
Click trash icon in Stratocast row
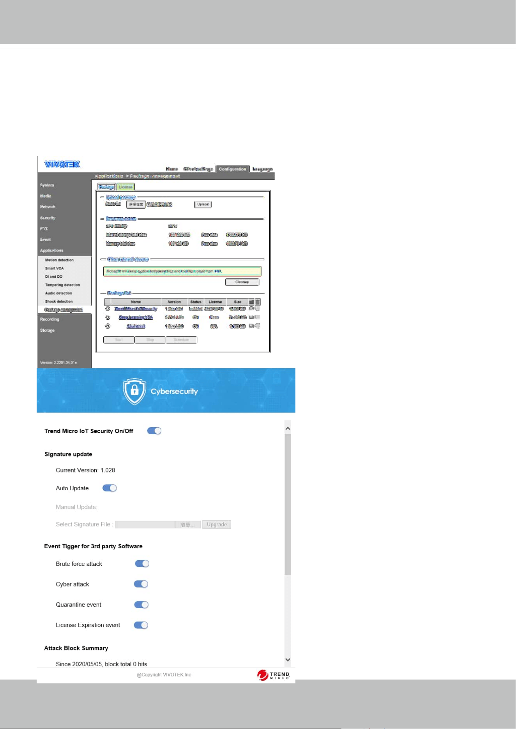coord(258,326)
